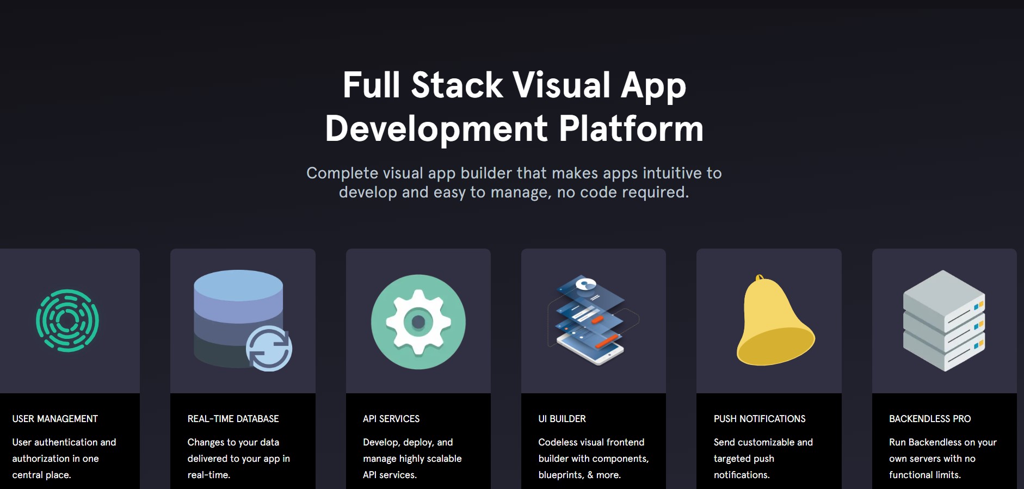Viewport: 1024px width, 489px height.
Task: Click the User Management fingerprint icon
Action: pos(67,320)
